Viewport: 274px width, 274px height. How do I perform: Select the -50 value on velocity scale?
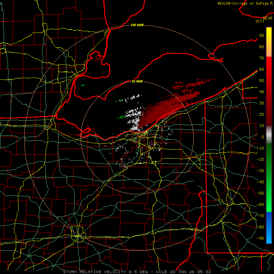coord(260,193)
